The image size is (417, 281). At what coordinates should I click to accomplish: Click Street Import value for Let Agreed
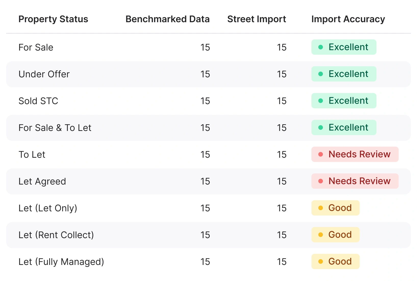(282, 181)
